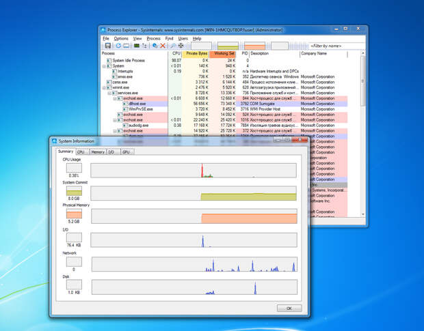
Task: Click the CPU mini graph in toolbar
Action: coord(201,46)
